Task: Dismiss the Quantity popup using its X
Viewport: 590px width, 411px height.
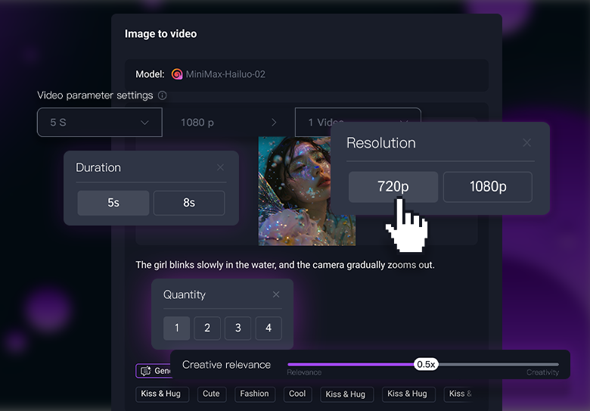Action: (276, 294)
